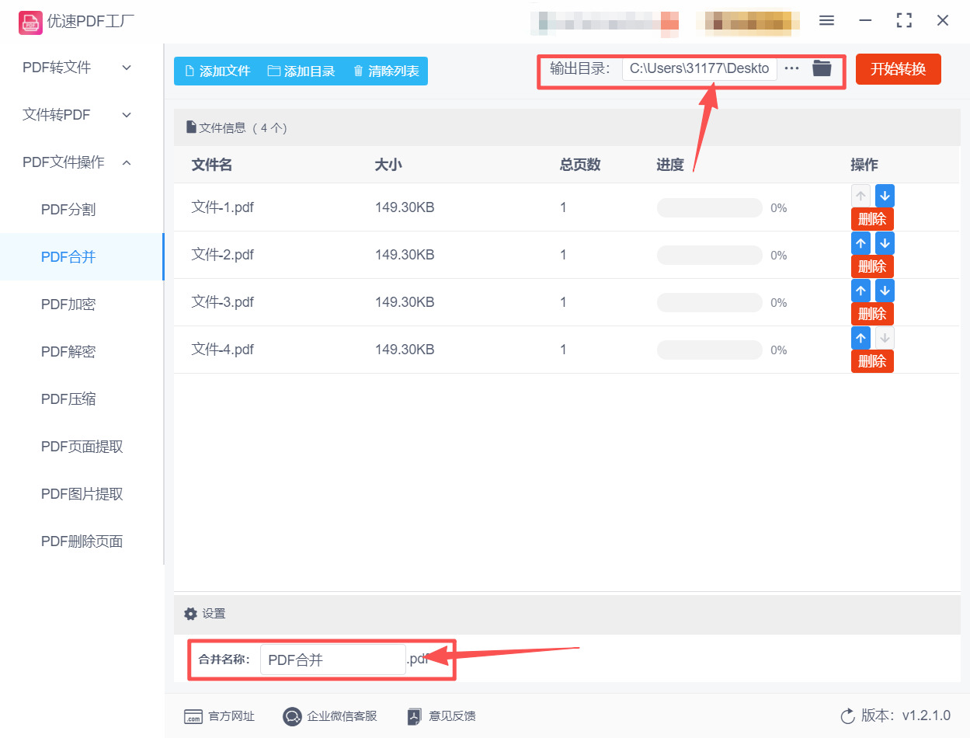The height and width of the screenshot is (738, 970).
Task: Click the 操作 column header
Action: coord(864,165)
